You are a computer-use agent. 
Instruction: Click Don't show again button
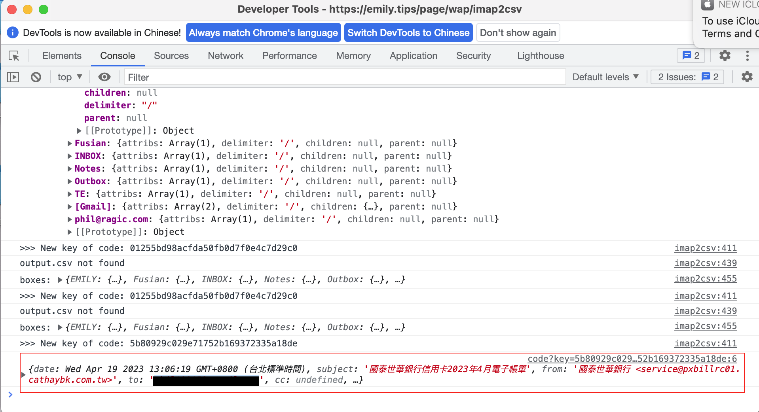pyautogui.click(x=518, y=33)
